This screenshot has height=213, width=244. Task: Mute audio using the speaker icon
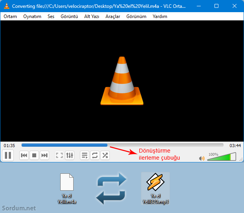pyautogui.click(x=201, y=158)
